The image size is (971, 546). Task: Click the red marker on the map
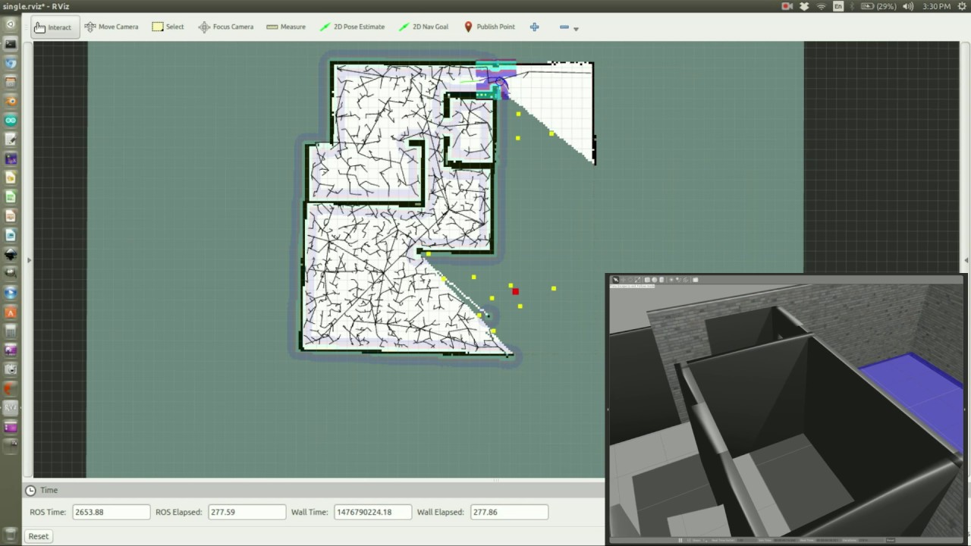pyautogui.click(x=515, y=291)
